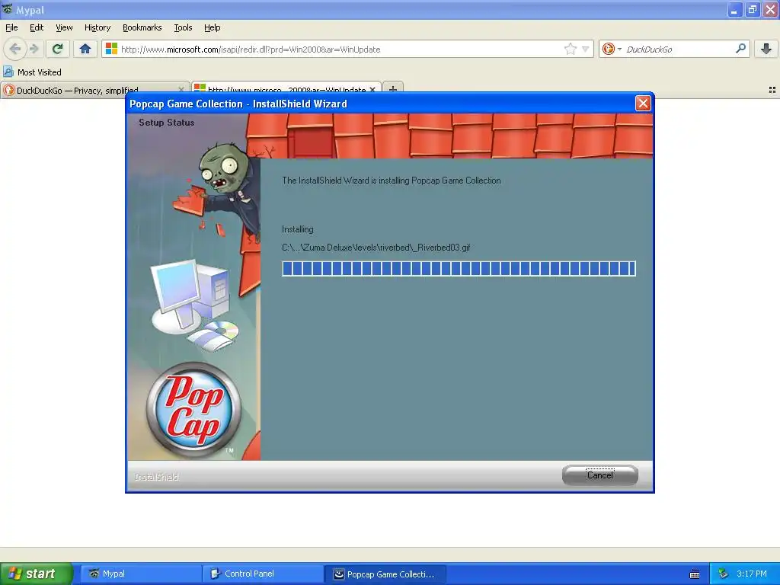The width and height of the screenshot is (780, 585).
Task: Click the Zuma Deluxe Riverbed03.gif file path
Action: (376, 248)
